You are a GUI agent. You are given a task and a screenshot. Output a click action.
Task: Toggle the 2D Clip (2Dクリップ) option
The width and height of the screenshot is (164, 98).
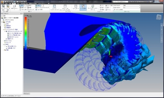31,9
